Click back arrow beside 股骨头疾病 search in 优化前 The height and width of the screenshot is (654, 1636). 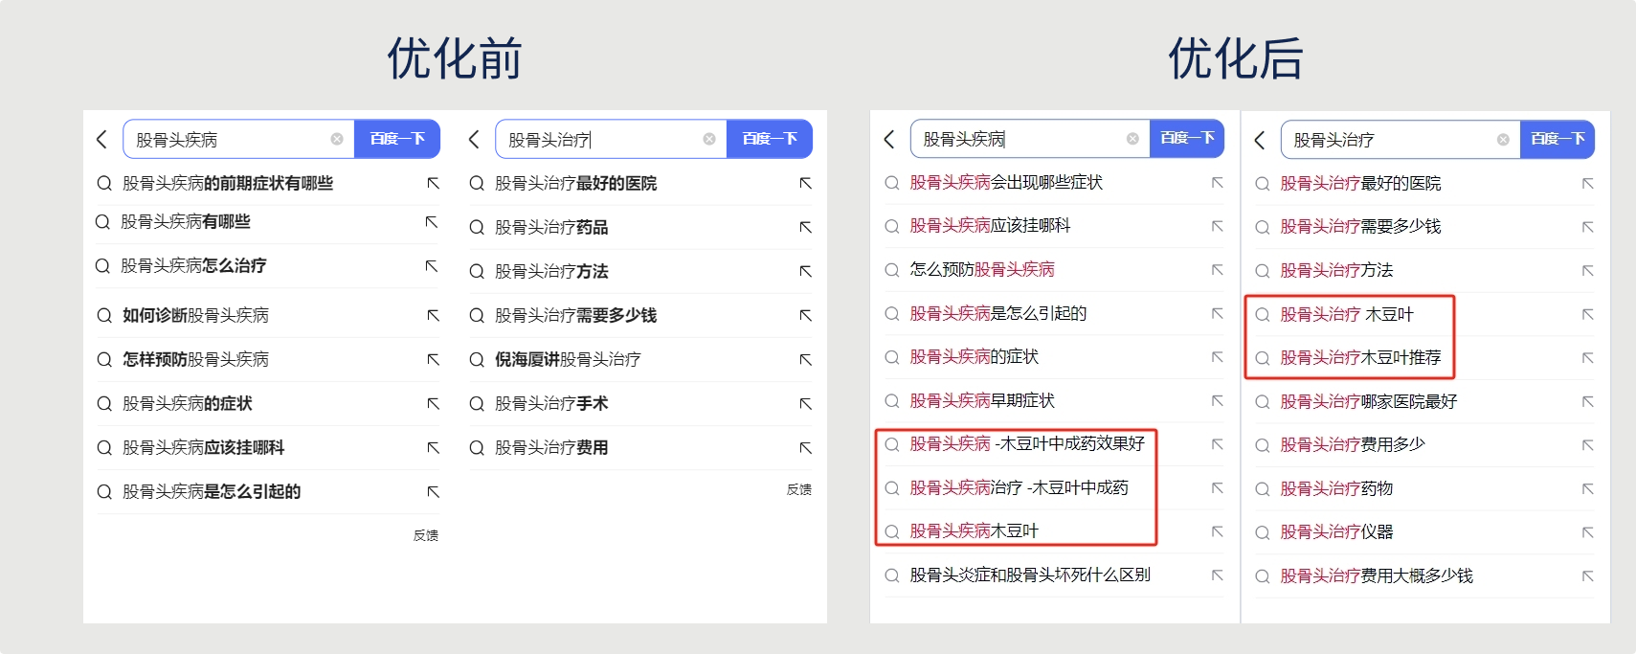(101, 140)
